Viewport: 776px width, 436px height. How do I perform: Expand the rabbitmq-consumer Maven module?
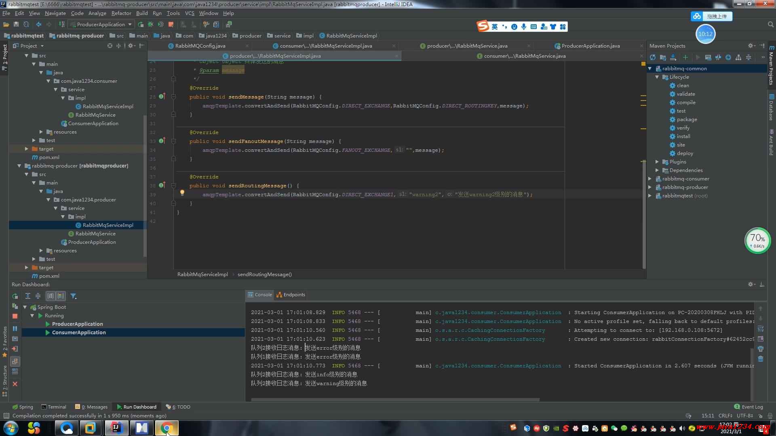tap(650, 179)
